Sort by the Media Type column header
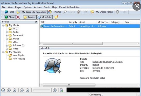The height and width of the screenshot is (96, 141). pyautogui.click(x=103, y=22)
